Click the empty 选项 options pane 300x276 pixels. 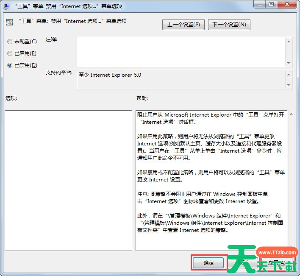[68, 180]
